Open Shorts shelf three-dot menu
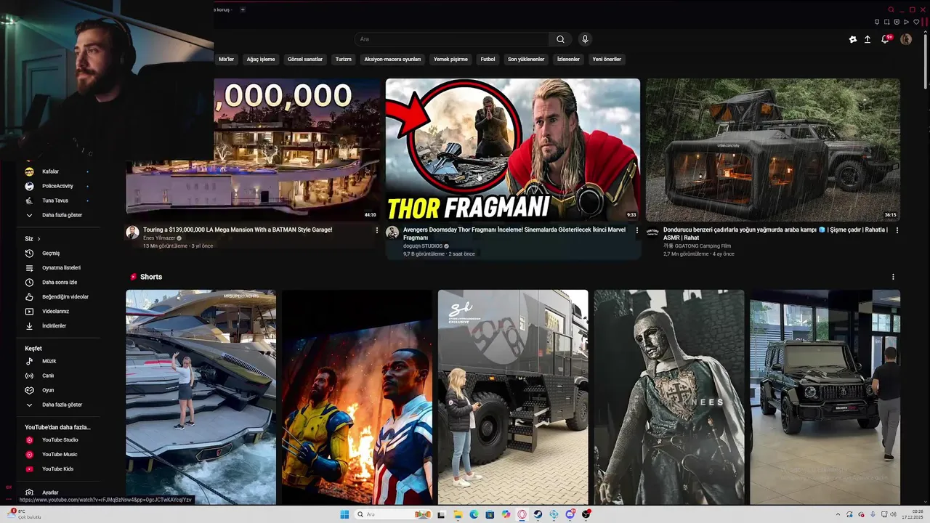 [893, 277]
